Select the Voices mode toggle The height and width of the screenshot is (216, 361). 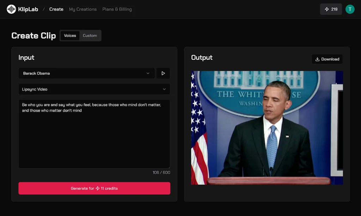point(70,35)
